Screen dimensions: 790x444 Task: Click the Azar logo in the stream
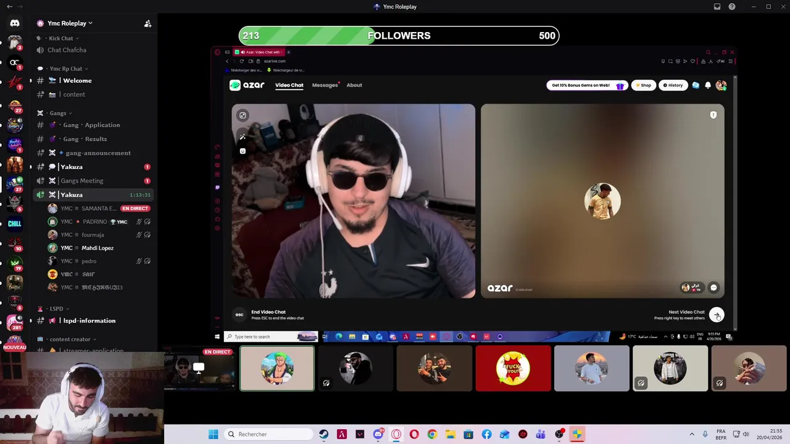(x=247, y=85)
